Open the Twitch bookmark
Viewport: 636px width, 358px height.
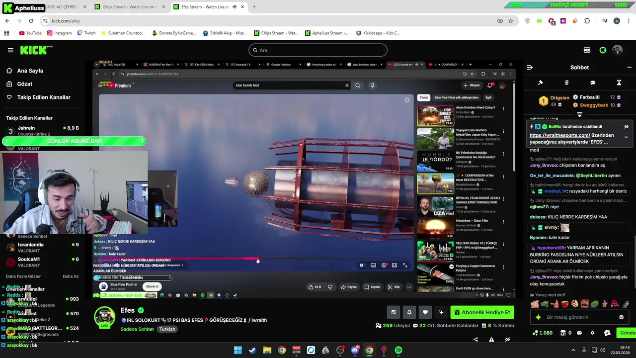(x=86, y=33)
